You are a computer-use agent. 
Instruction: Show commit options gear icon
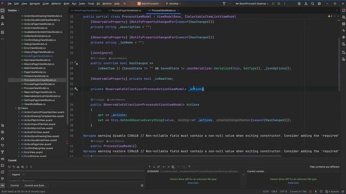(x=142, y=185)
